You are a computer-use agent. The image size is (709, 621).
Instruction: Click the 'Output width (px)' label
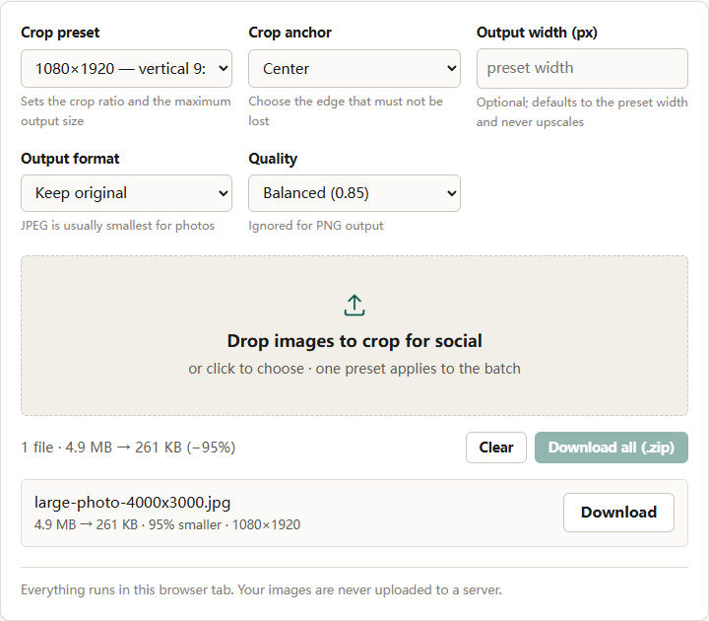point(537,33)
